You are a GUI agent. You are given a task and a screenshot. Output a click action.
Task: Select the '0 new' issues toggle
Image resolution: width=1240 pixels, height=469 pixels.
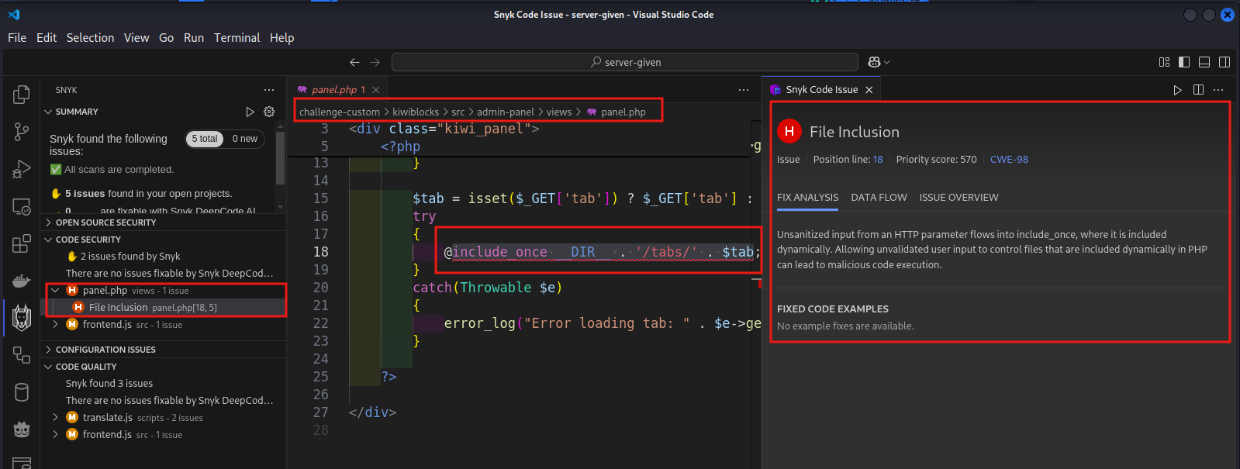(x=245, y=139)
